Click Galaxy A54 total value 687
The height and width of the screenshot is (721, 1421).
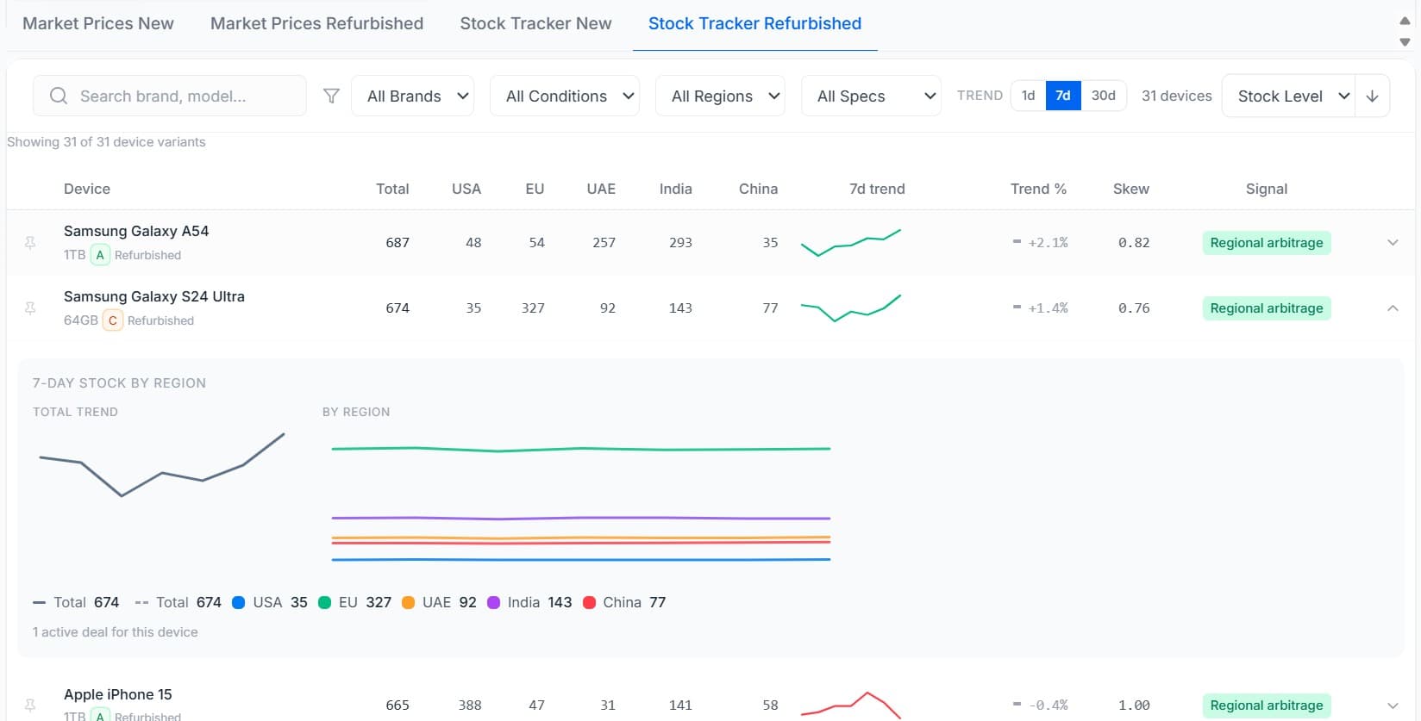coord(398,243)
